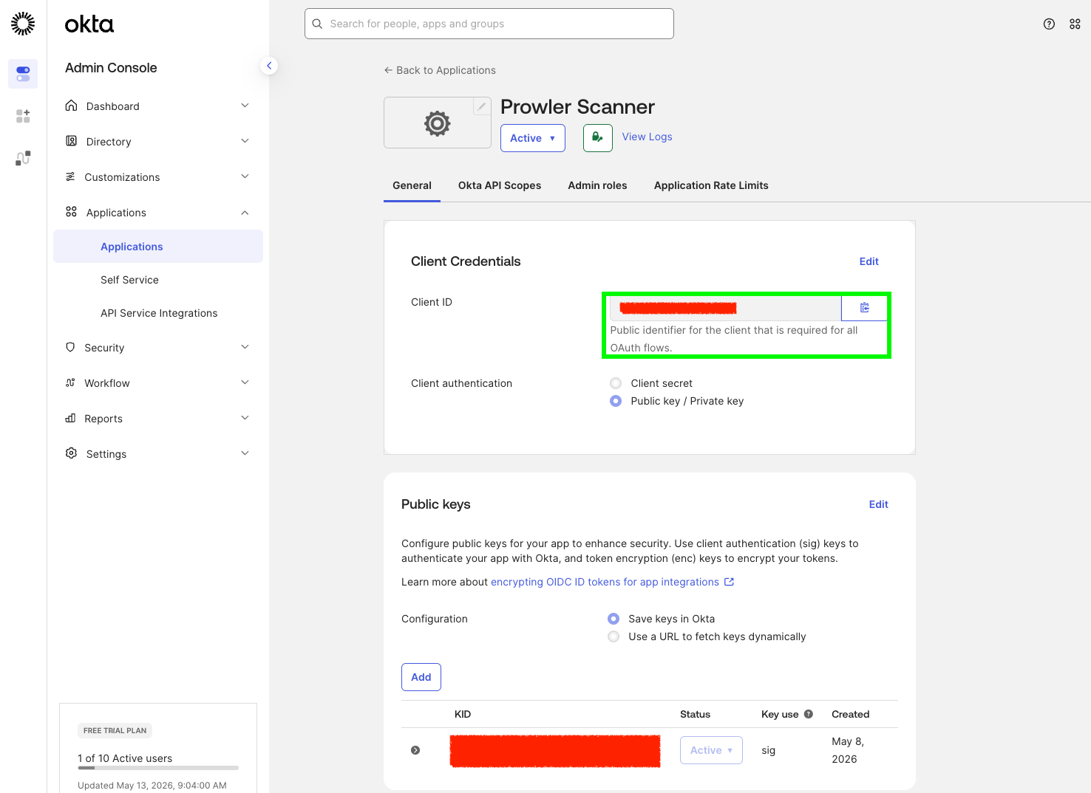Switch to the Okta API Scopes tab

[500, 185]
